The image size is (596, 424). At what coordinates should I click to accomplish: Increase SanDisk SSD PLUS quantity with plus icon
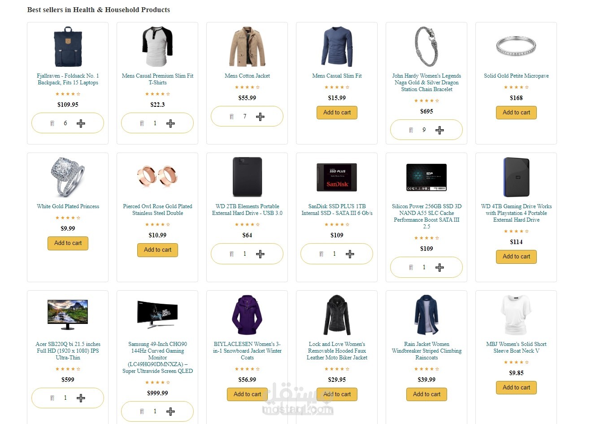click(x=350, y=254)
